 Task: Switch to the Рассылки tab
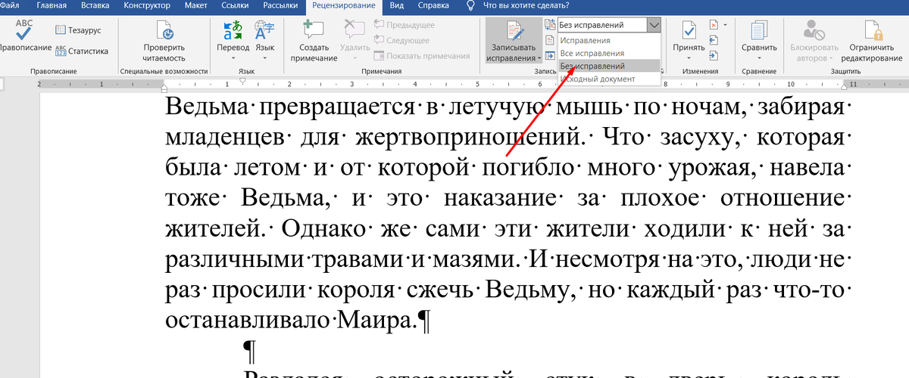click(x=280, y=5)
